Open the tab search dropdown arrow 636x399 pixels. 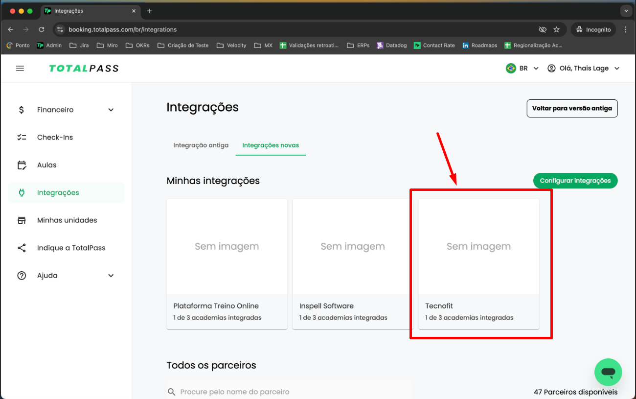(x=626, y=11)
